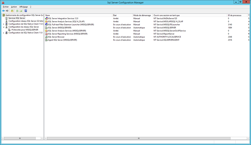Click the Full-text Filter Daemon Launcher icon

[x=46, y=25]
